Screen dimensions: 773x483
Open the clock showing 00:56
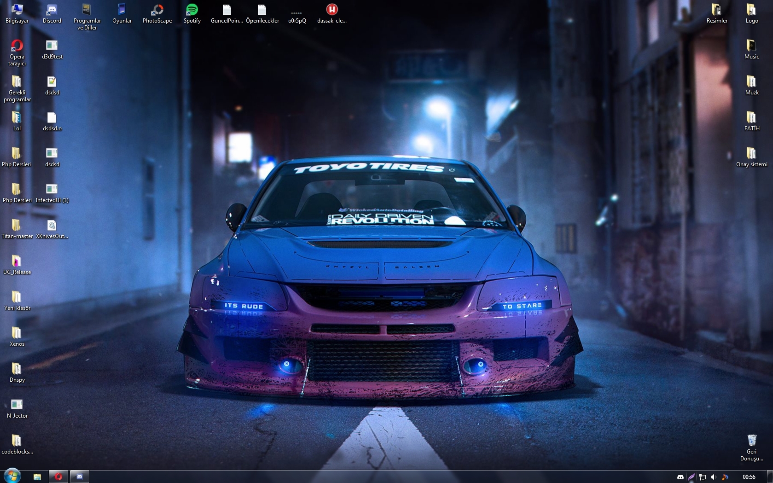749,477
